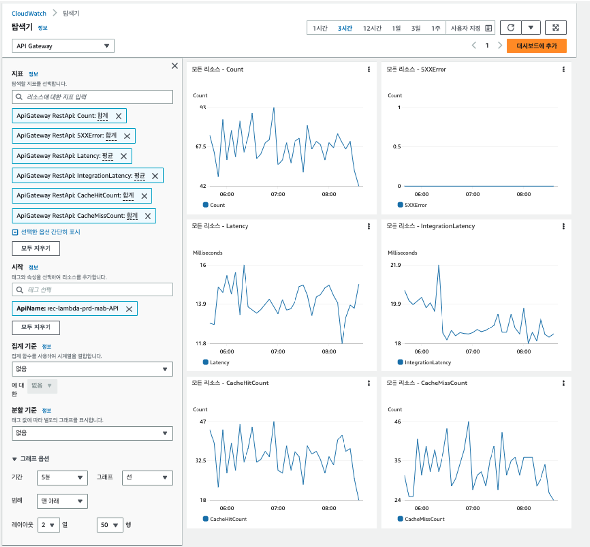Close the left filter panel
Screen dimensions: 590x547
point(175,66)
